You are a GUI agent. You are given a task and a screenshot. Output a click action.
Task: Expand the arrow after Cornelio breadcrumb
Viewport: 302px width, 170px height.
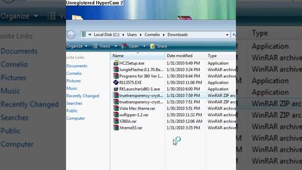pos(164,35)
